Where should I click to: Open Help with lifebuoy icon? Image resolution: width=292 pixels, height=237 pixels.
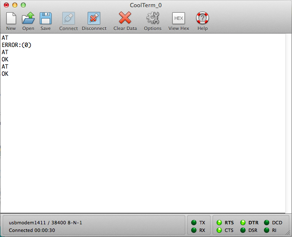(x=202, y=18)
